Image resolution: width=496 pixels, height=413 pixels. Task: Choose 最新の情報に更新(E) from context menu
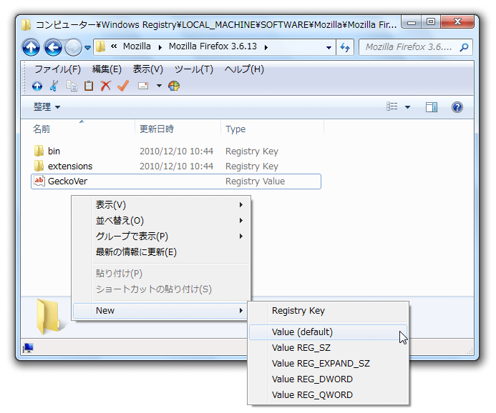coord(161,252)
